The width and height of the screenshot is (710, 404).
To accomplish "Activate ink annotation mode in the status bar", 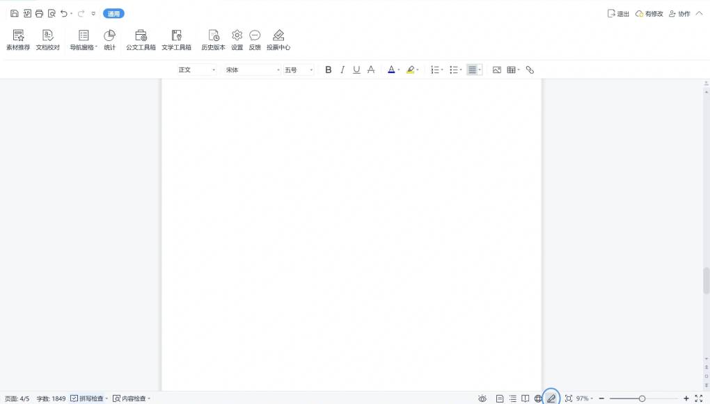I will pos(551,398).
